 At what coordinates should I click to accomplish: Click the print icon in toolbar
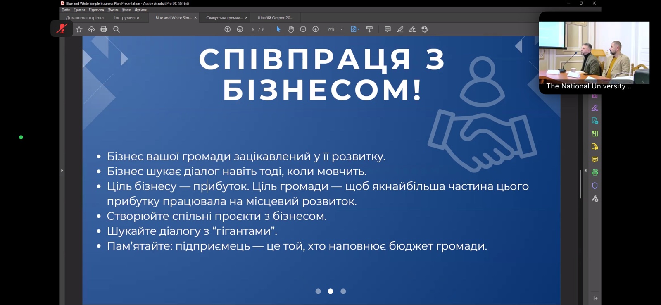pos(104,29)
